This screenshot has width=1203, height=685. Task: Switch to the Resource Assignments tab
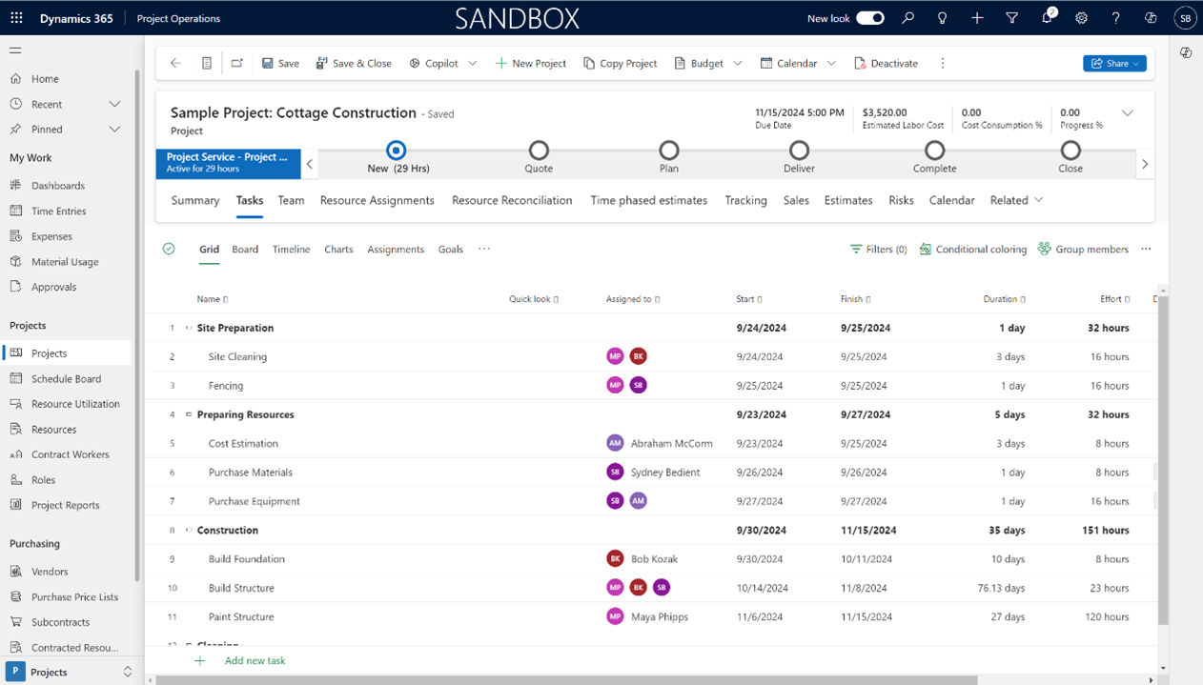(x=377, y=200)
